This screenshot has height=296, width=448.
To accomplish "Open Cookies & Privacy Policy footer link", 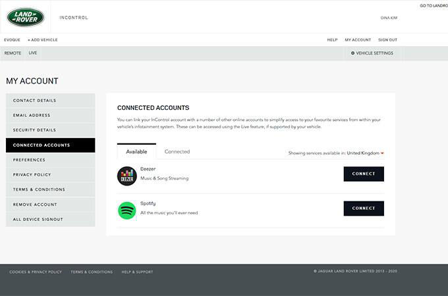I will tap(36, 272).
